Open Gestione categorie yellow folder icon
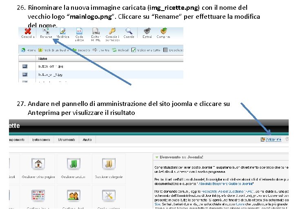Viewport: 294px width, 220px height. (x=109, y=163)
